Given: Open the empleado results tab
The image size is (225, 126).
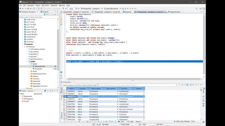Looking at the screenshot, I should (x=67, y=82).
